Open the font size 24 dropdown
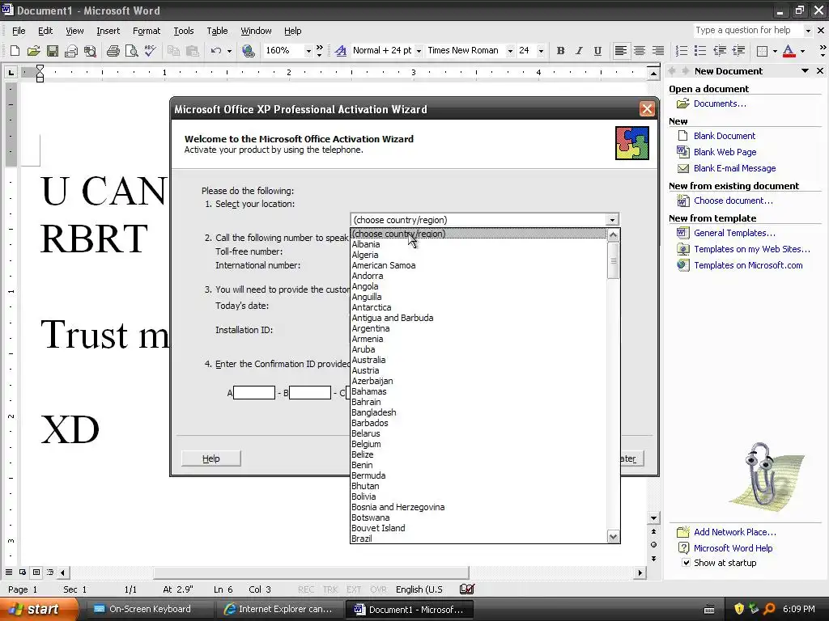The height and width of the screenshot is (621, 829). (x=541, y=51)
